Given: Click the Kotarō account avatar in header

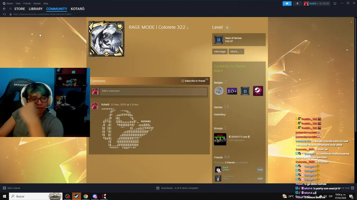Looking at the screenshot, I should 306,3.
